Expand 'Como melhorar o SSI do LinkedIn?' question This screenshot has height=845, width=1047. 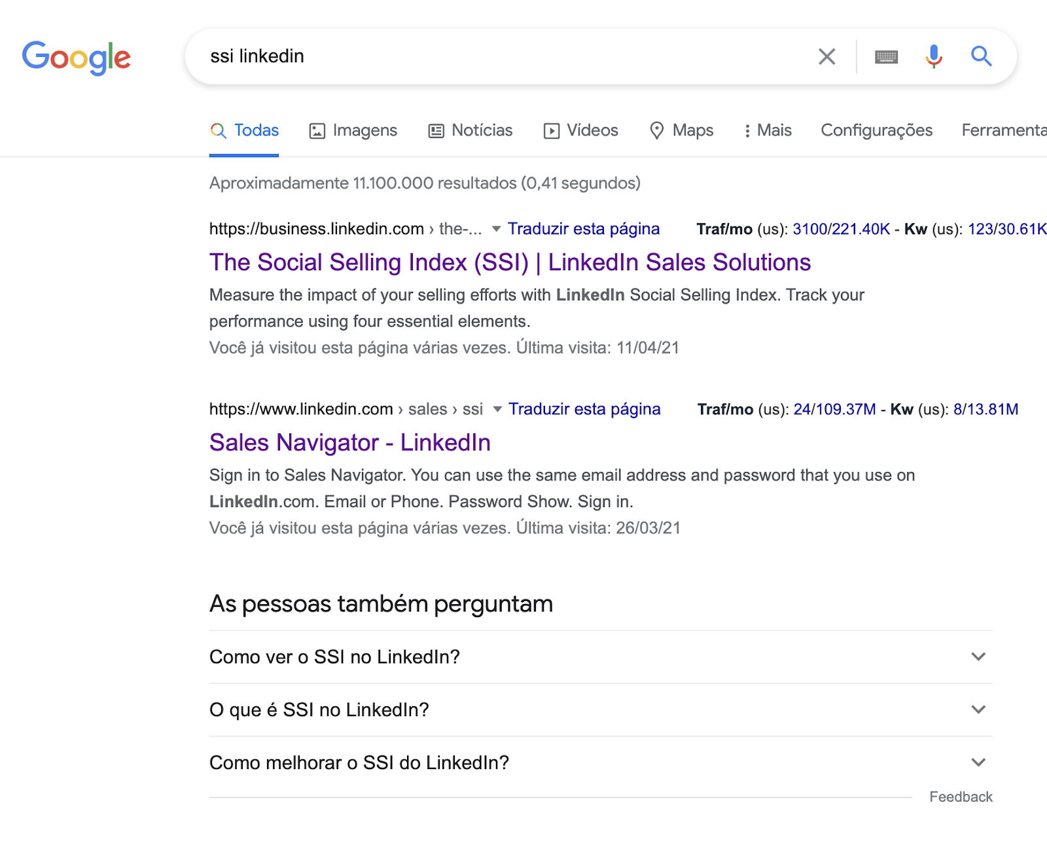pyautogui.click(x=601, y=763)
